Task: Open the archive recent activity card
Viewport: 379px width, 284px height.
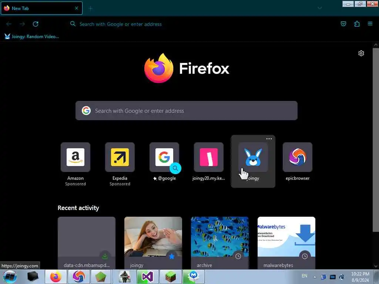Action: (x=220, y=243)
